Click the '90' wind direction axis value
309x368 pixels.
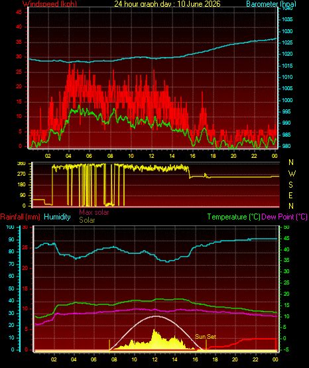23,195
